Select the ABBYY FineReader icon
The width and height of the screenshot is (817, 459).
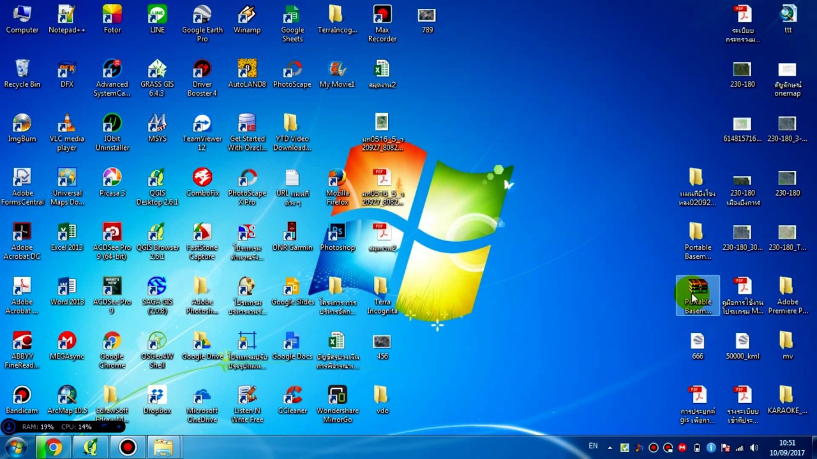point(22,350)
